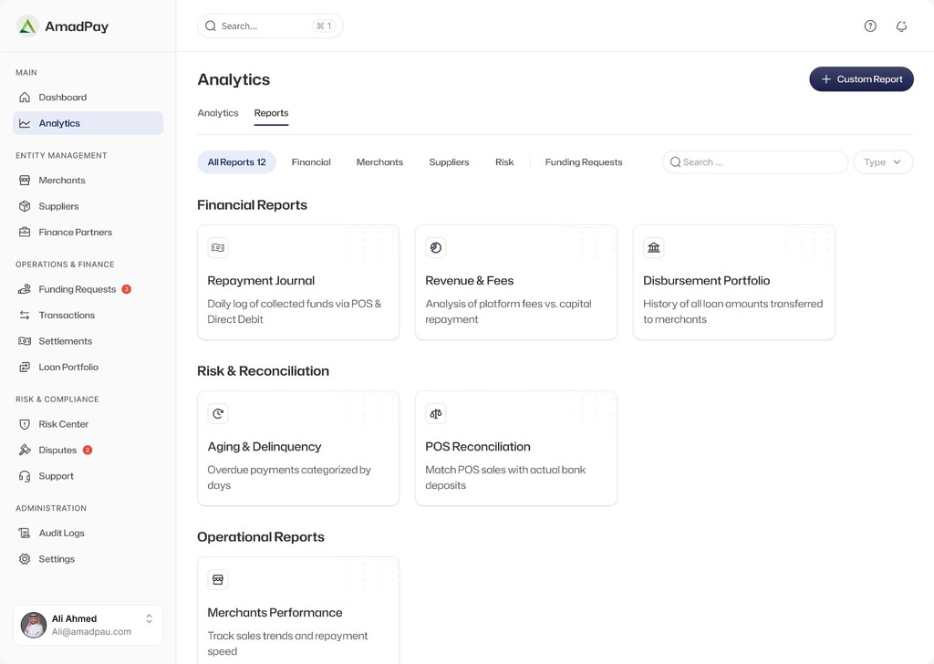Click the Disbursement Portfolio bank icon

pos(654,248)
